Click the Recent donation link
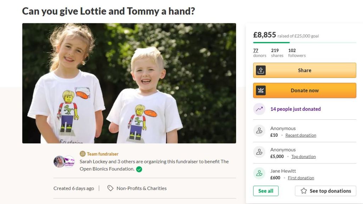This screenshot has height=204, width=363. pos(301,135)
